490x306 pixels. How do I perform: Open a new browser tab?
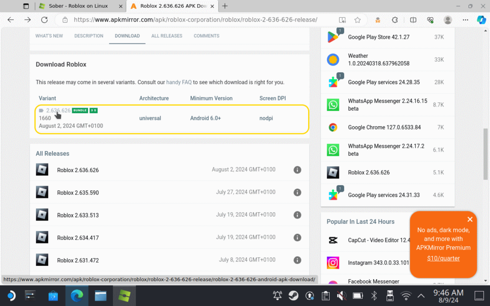[225, 6]
